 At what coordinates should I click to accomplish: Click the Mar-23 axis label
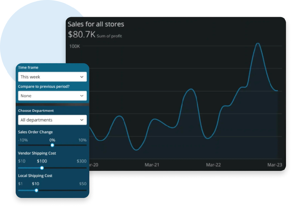(x=275, y=165)
